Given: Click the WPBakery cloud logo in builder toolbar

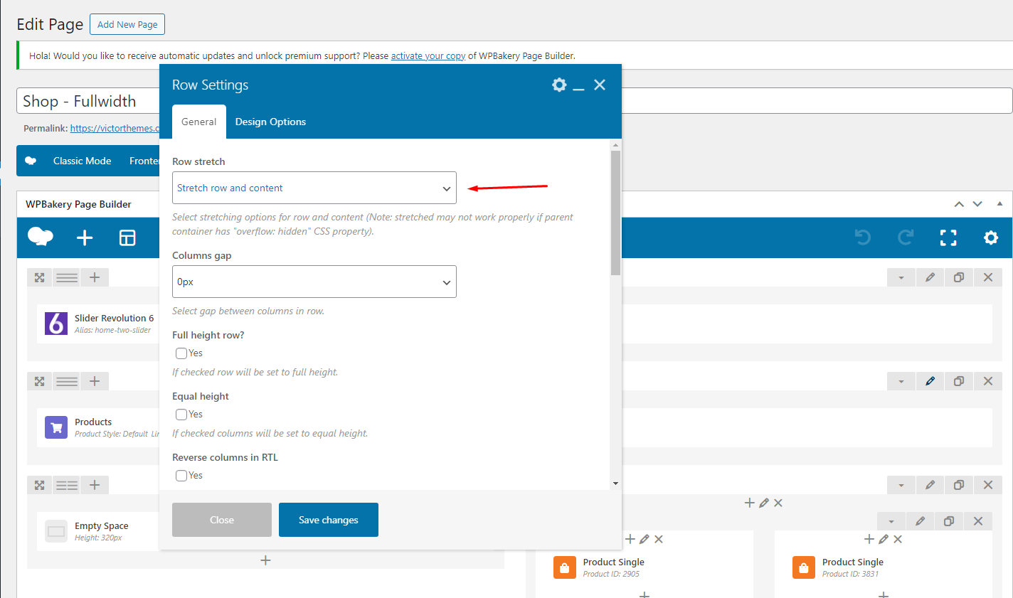Looking at the screenshot, I should click(41, 237).
